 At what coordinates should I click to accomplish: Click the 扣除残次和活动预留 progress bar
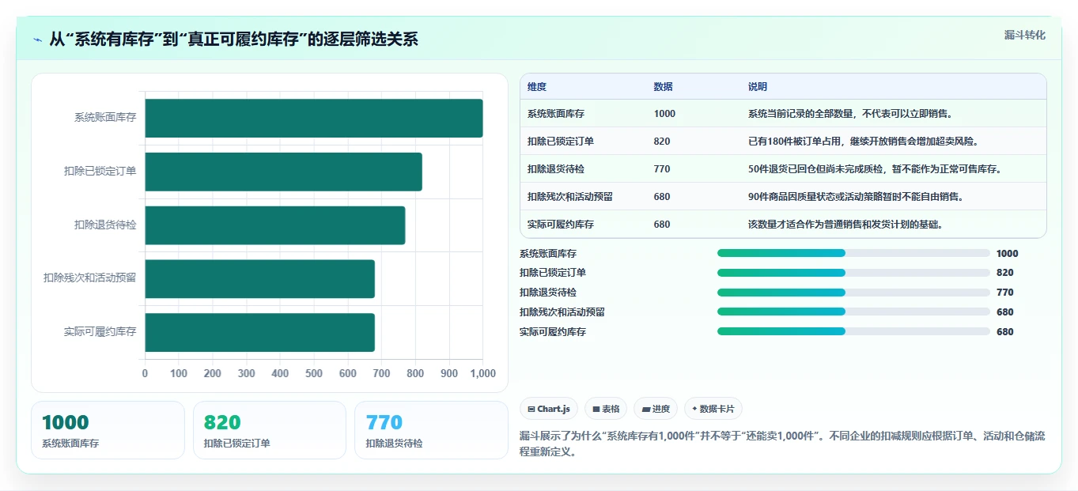[853, 312]
